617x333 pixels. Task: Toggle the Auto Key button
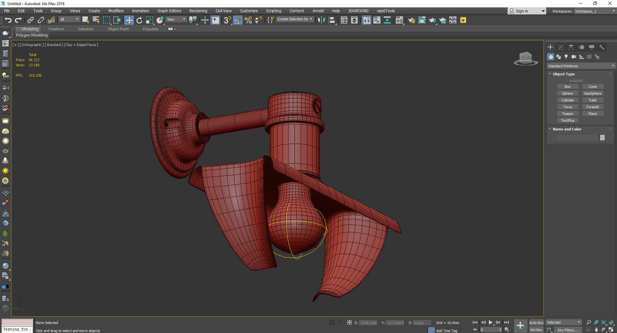pyautogui.click(x=536, y=322)
